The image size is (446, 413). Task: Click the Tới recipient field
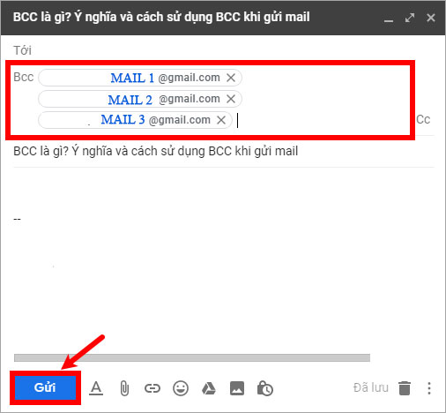(223, 50)
